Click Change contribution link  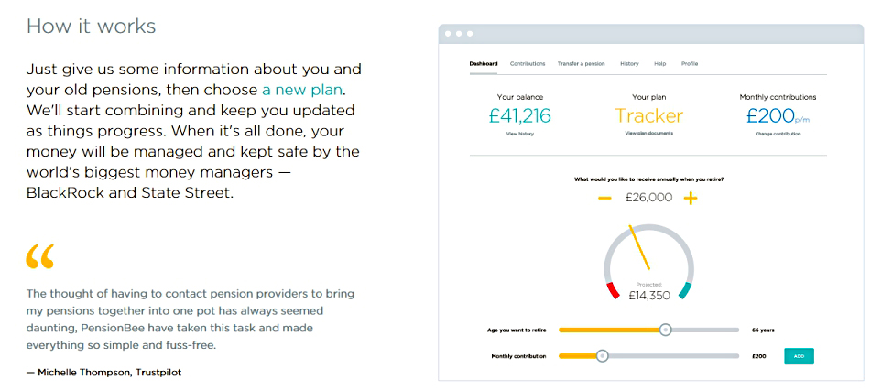pos(778,134)
